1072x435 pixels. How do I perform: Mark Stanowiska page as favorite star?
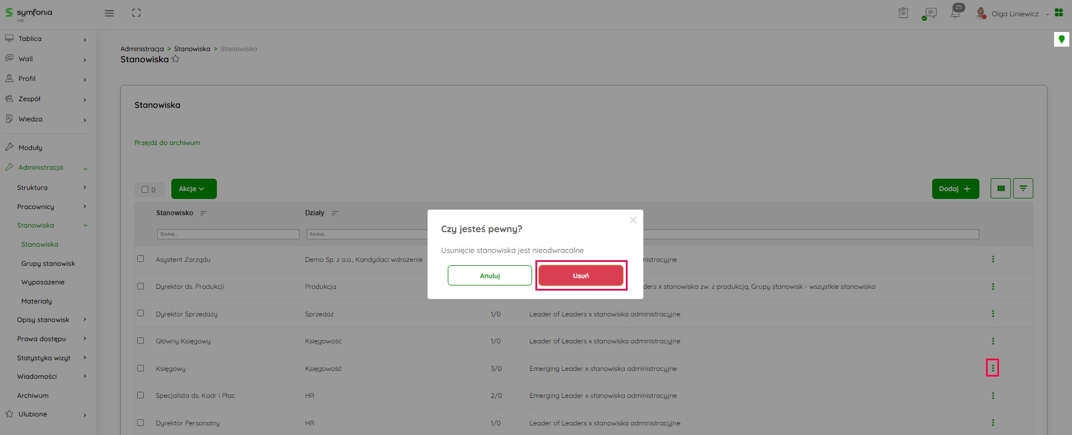175,59
